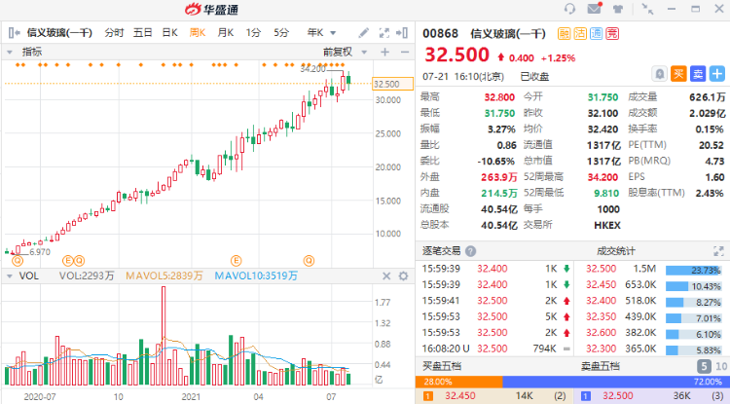Click the 通 connect tag icon
The image size is (730, 404).
[597, 33]
